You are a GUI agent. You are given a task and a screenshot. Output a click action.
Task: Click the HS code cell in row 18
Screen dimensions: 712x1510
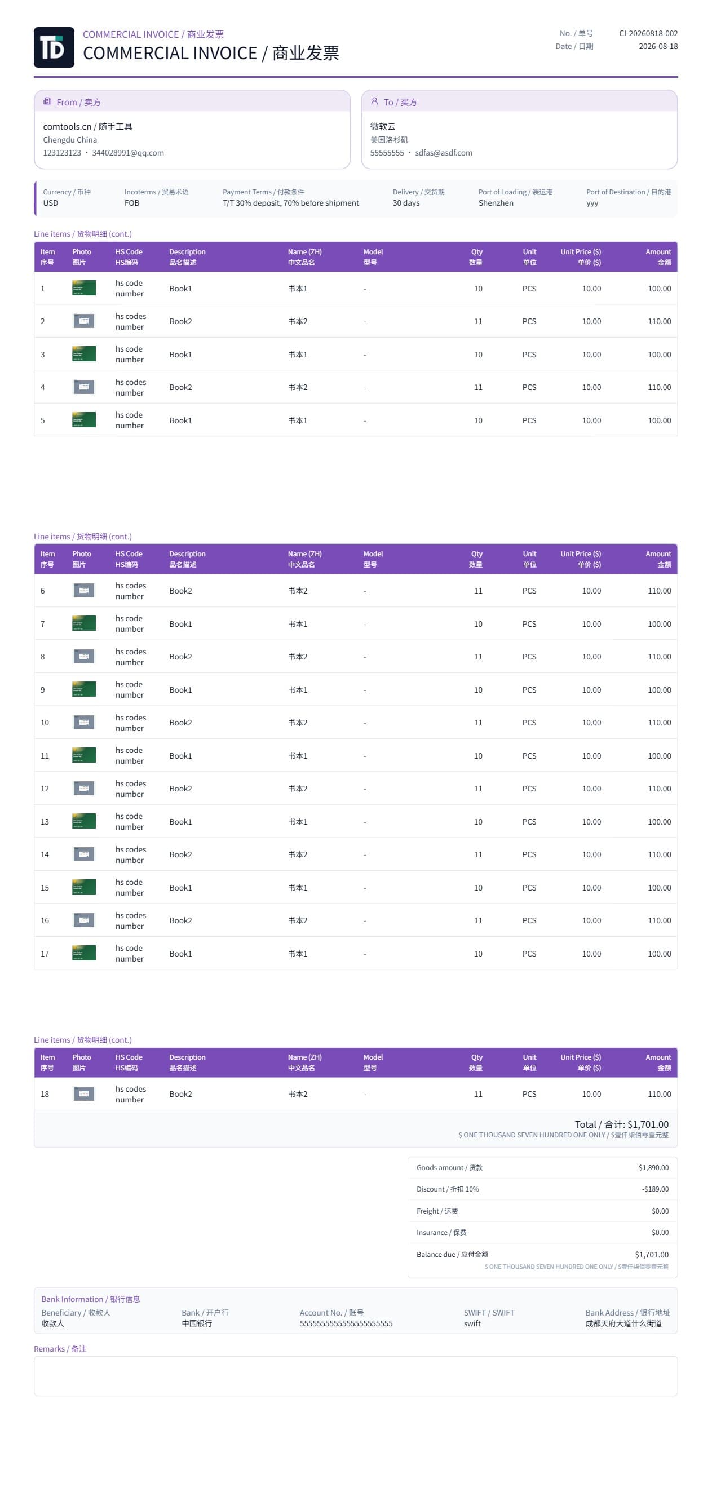pos(131,1094)
